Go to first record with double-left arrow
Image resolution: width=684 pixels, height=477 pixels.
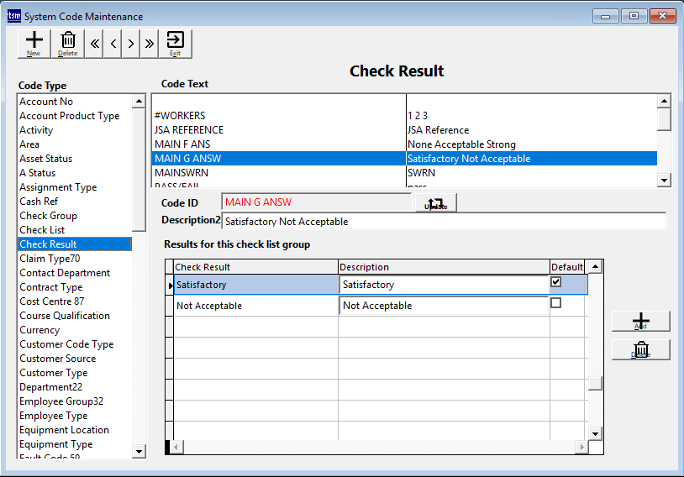(x=95, y=44)
